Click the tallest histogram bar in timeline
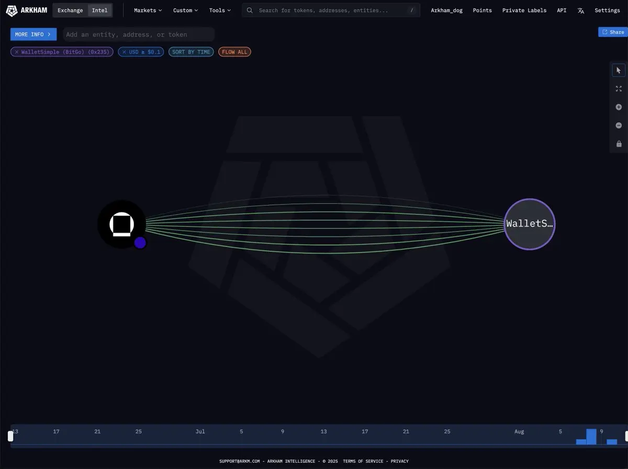The height and width of the screenshot is (469, 628). [x=591, y=437]
